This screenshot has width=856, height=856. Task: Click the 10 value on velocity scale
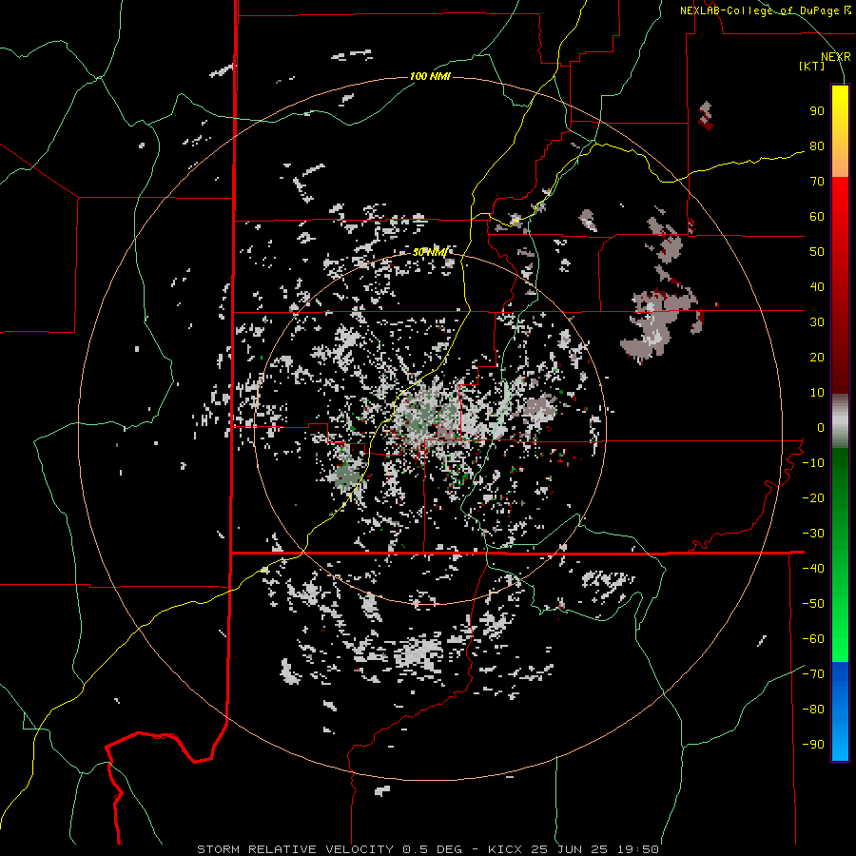coord(817,393)
